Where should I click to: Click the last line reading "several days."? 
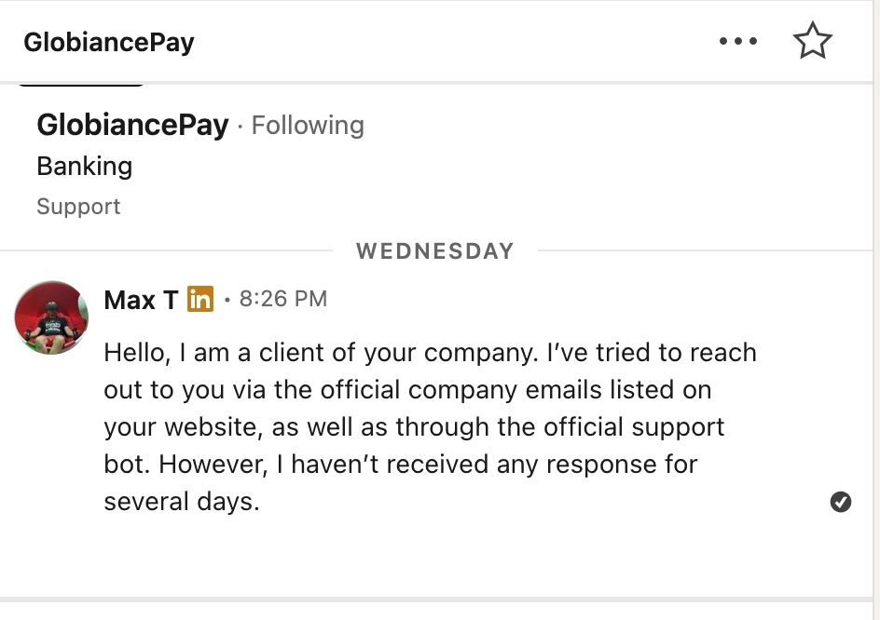182,502
